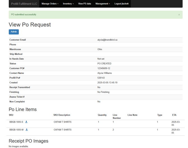Click Logout jtackett in the navbar
Viewport: 188px width, 148px height.
coord(121,4)
